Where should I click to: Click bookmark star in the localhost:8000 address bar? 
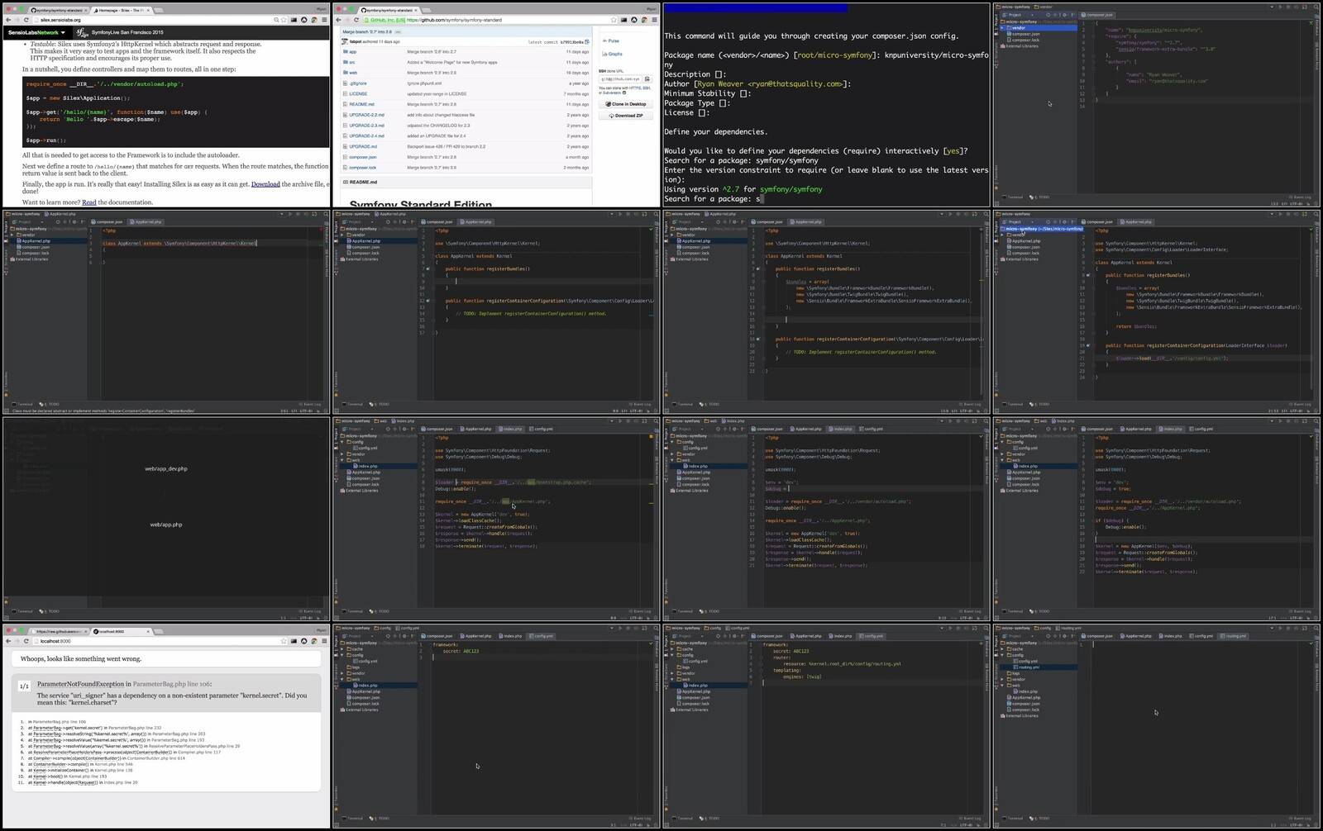coord(284,641)
